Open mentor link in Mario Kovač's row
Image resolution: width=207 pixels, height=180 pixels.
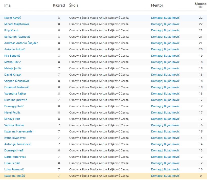(165, 18)
